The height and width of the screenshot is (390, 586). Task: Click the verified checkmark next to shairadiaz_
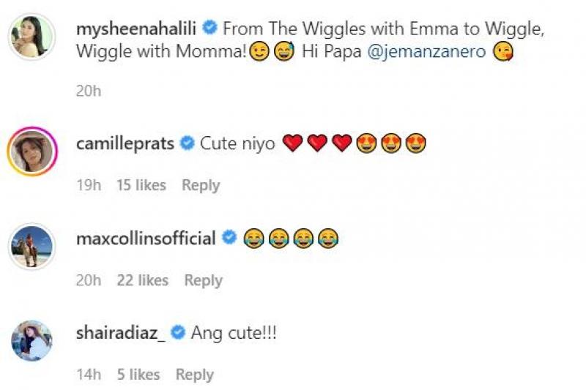(x=178, y=333)
